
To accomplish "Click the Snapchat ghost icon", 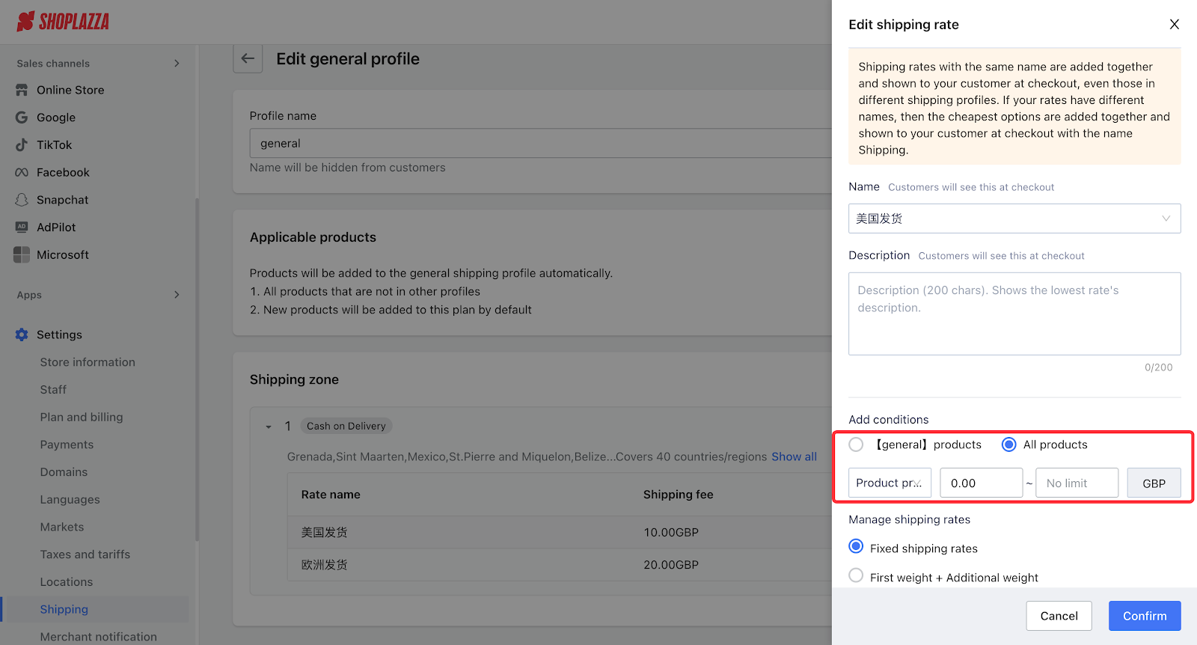I will tap(22, 200).
